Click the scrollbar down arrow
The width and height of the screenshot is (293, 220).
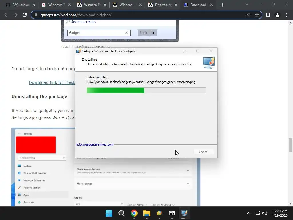tap(290, 204)
